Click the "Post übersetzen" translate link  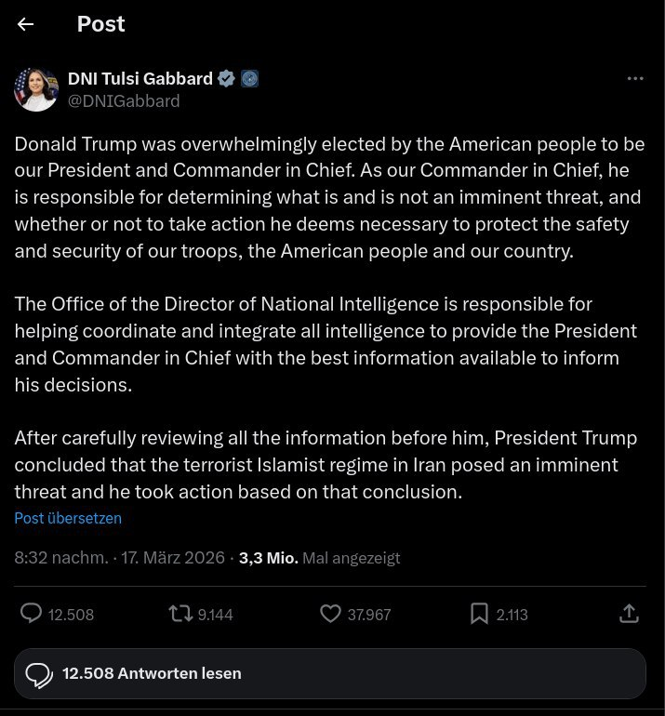coord(68,518)
